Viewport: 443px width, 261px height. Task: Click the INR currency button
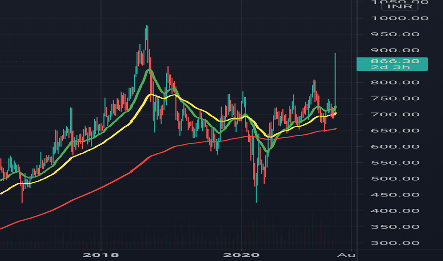point(399,6)
